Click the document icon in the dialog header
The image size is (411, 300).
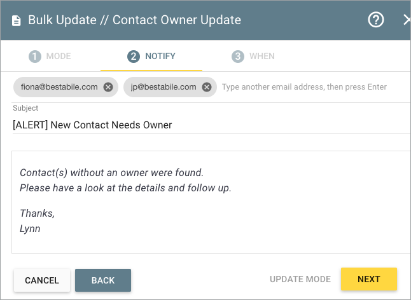pos(17,20)
